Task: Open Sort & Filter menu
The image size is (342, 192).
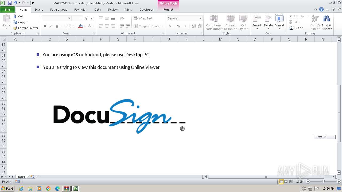Action: click(315, 22)
